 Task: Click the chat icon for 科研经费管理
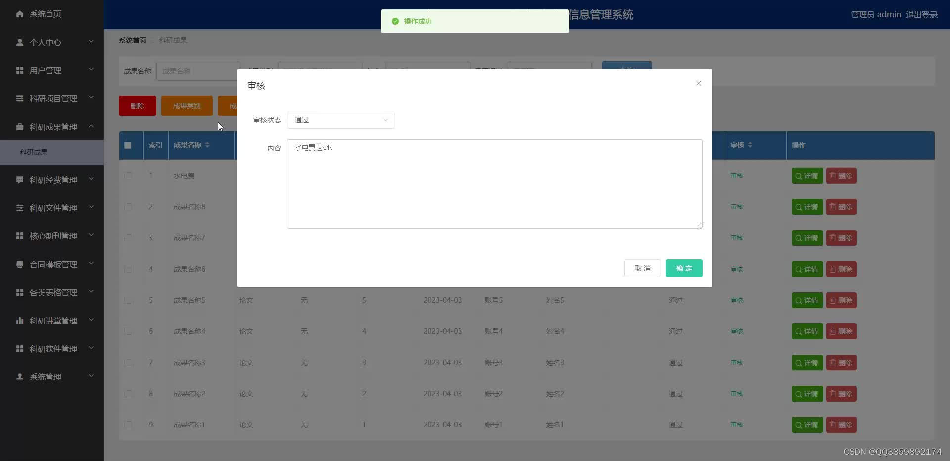coord(20,180)
